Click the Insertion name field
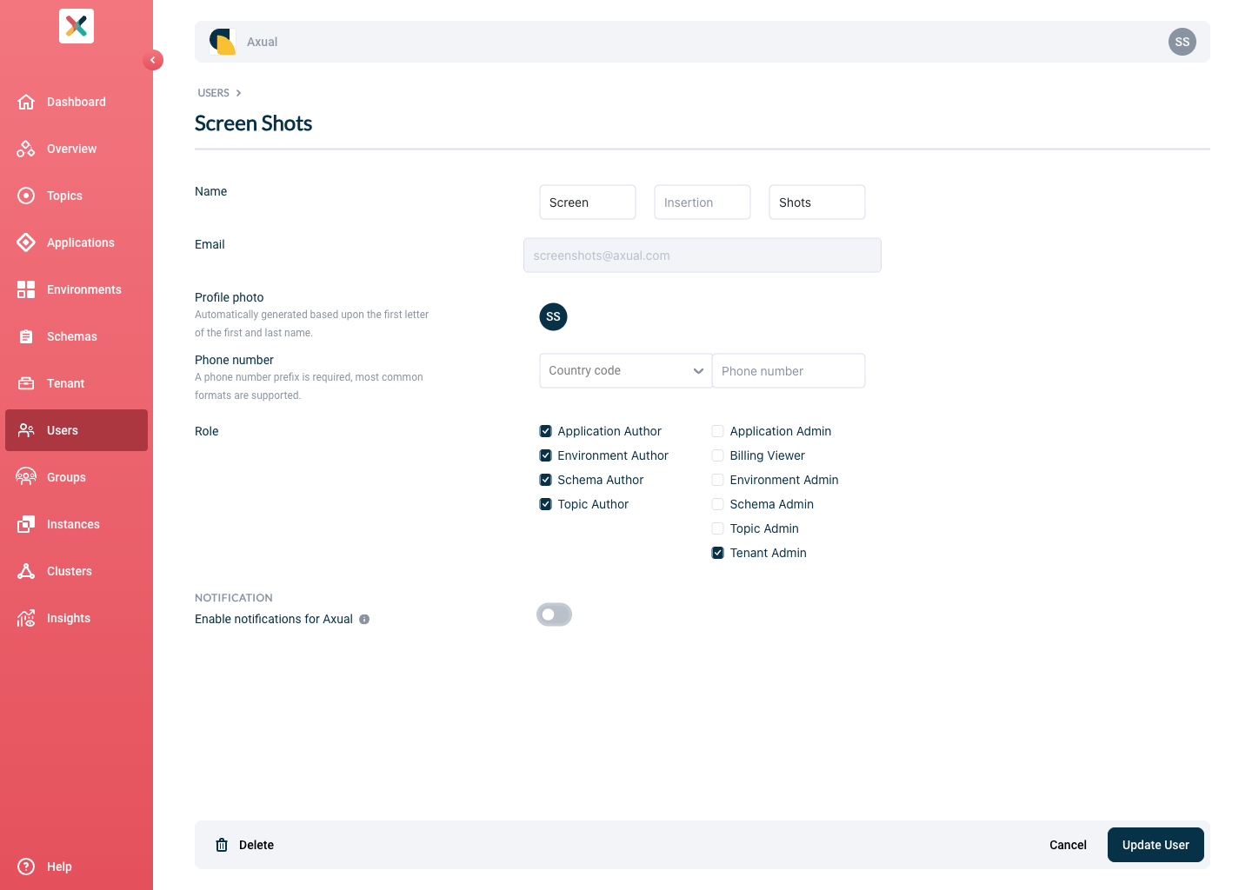The width and height of the screenshot is (1252, 890). pos(703,202)
